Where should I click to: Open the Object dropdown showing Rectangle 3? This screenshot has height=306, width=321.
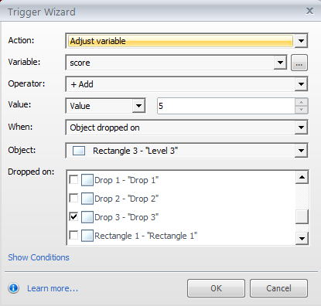[186, 151]
